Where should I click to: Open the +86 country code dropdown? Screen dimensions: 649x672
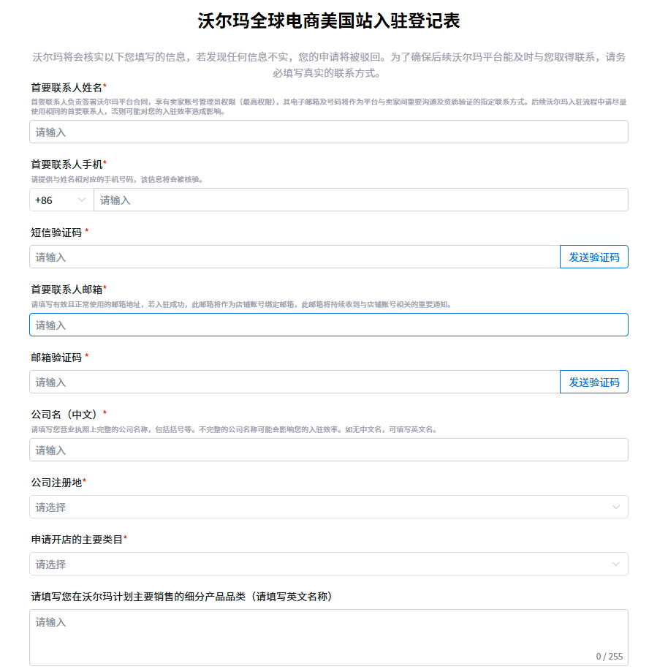coord(61,200)
